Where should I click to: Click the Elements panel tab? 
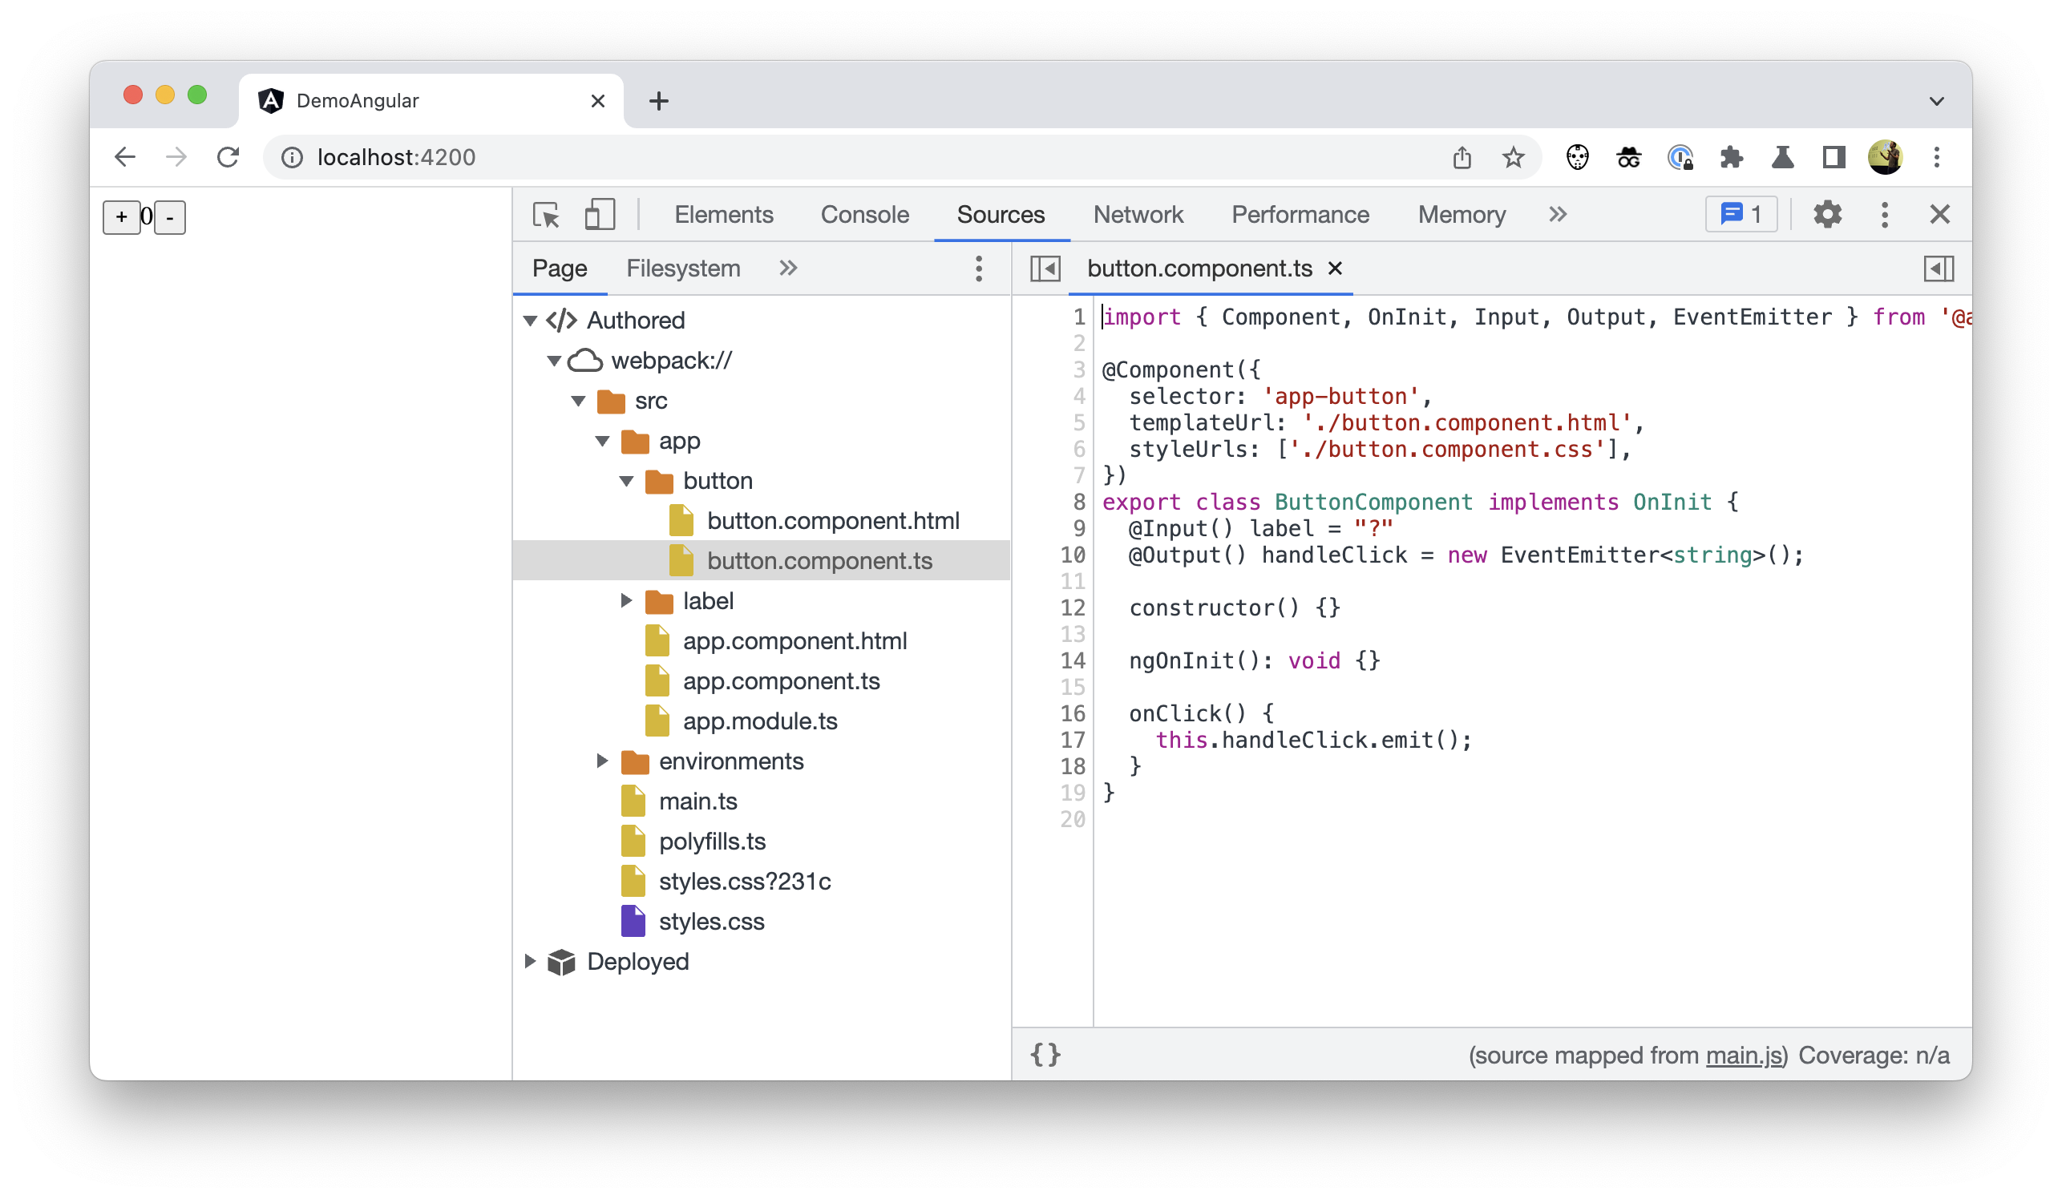[x=723, y=214]
